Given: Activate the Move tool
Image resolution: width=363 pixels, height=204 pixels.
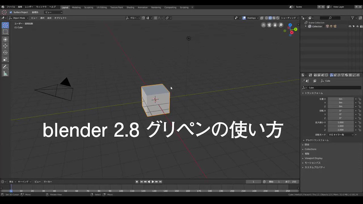Looking at the screenshot, I should [x=5, y=46].
